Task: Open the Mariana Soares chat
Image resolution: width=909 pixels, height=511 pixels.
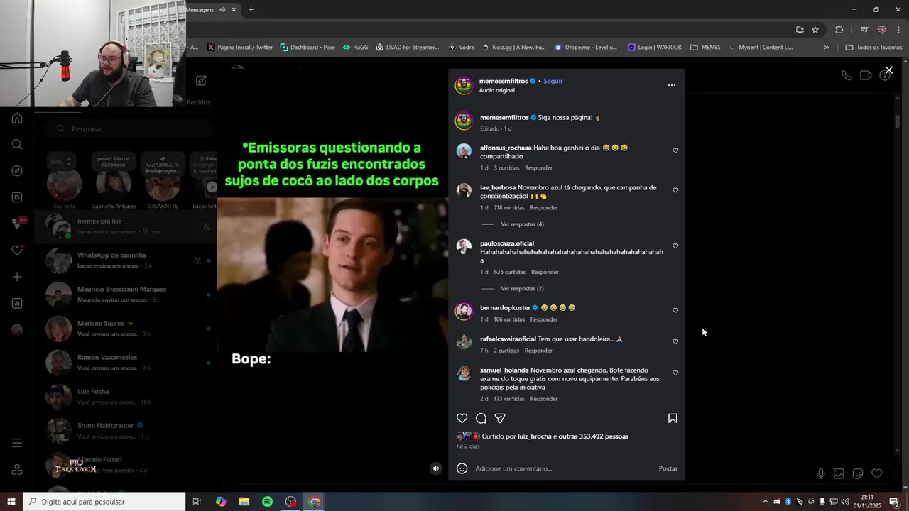Action: (x=126, y=329)
